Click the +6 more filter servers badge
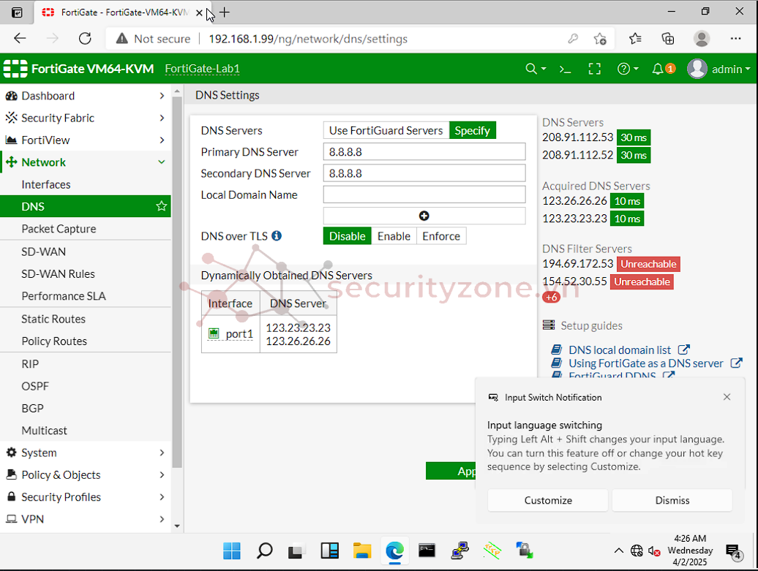 [551, 297]
